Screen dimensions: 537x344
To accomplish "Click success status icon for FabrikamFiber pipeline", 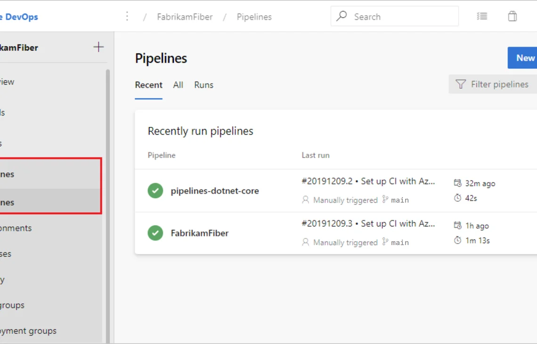I will tap(155, 233).
